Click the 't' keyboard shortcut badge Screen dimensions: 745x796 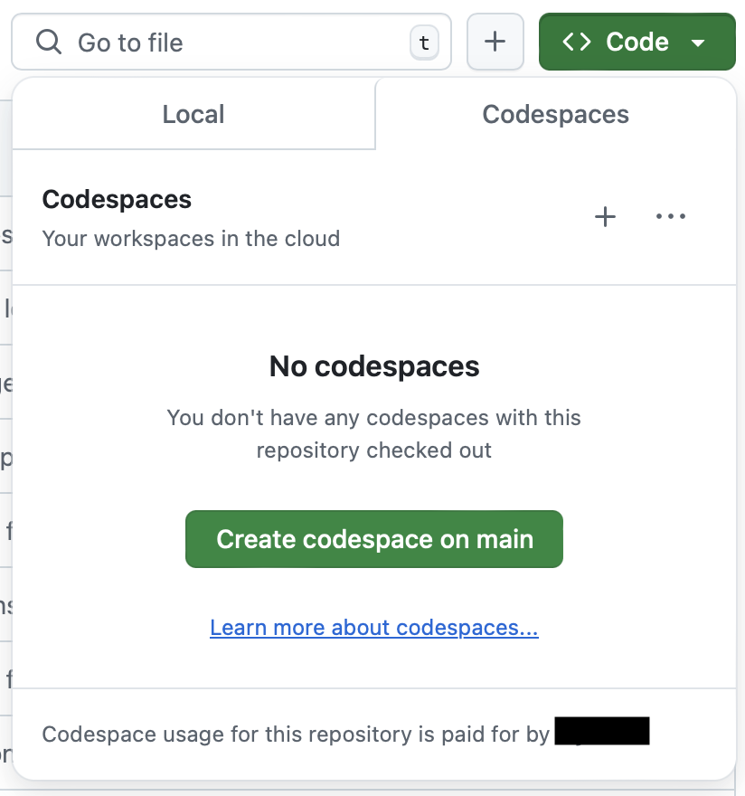(424, 43)
